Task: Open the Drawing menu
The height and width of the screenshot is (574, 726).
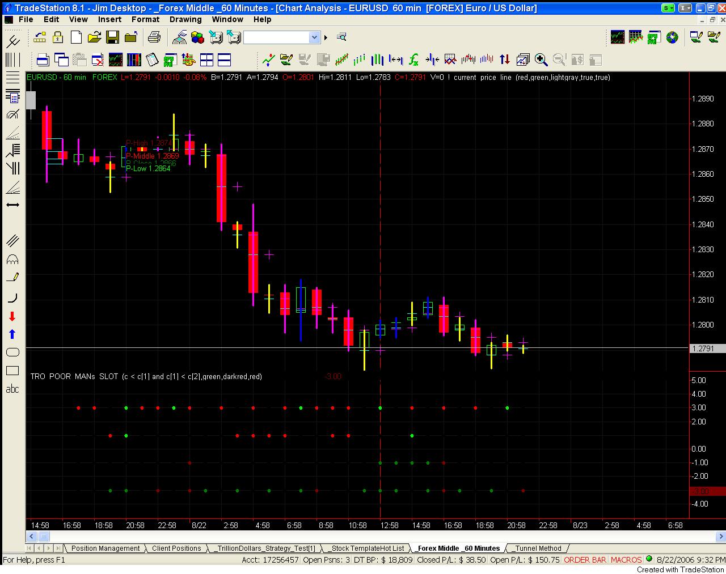Action: 185,19
